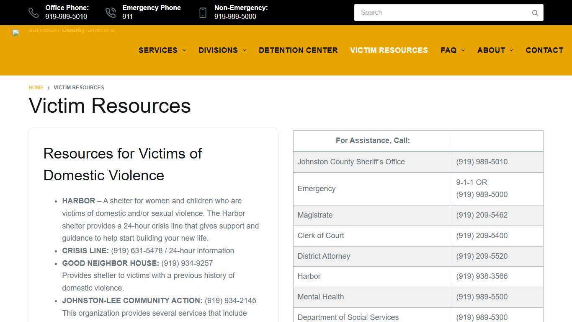Open the CONTACT navigation item
The image size is (572, 322).
pyautogui.click(x=544, y=50)
